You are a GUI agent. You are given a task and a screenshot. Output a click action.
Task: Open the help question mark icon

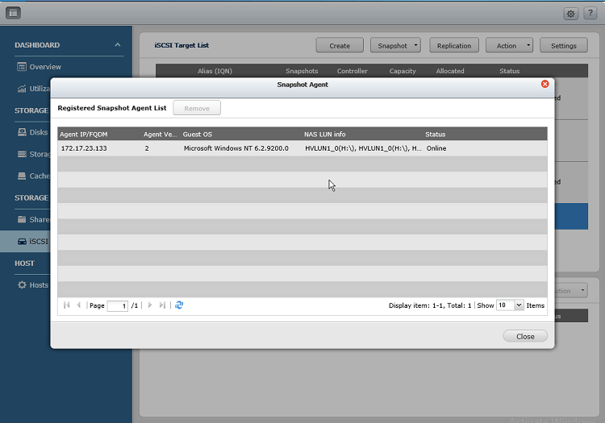point(590,14)
